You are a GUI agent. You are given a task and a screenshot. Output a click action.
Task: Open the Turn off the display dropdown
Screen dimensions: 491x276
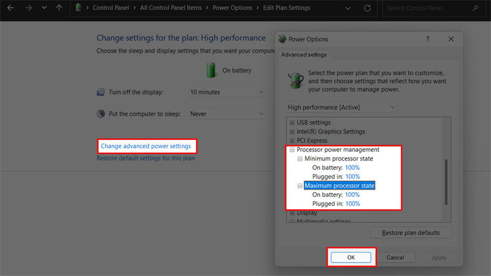coord(226,92)
